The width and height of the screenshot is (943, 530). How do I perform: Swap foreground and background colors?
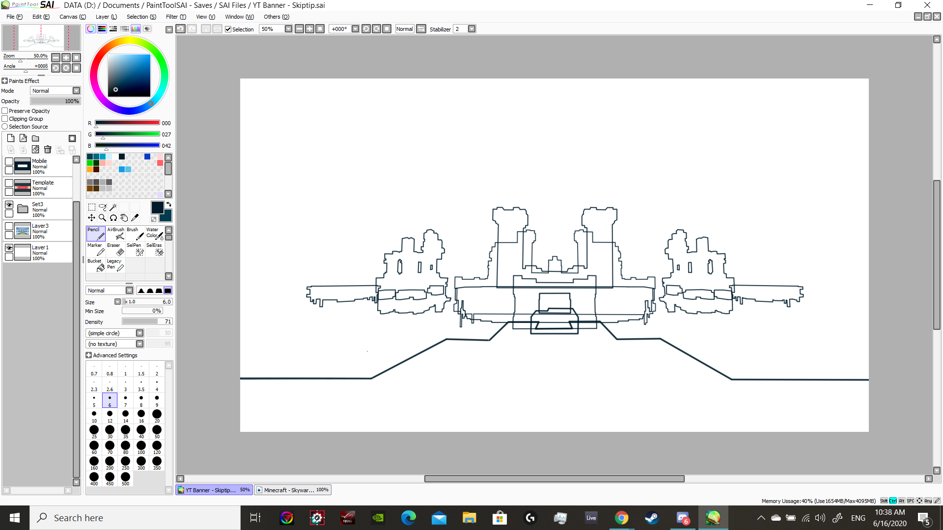(x=168, y=205)
